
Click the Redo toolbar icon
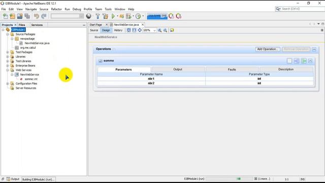click(44, 16)
